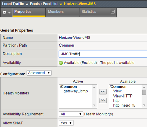Select View in the Available monitors list
This screenshot has width=147, height=127.
117,91
